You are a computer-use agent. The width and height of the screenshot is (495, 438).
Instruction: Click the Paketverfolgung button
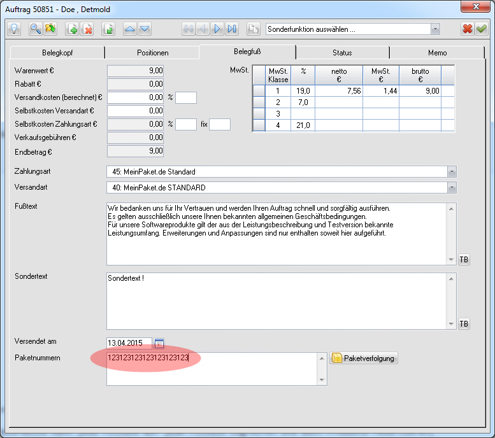coord(364,358)
